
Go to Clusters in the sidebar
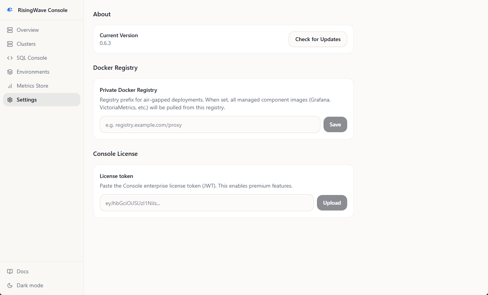coord(42,44)
